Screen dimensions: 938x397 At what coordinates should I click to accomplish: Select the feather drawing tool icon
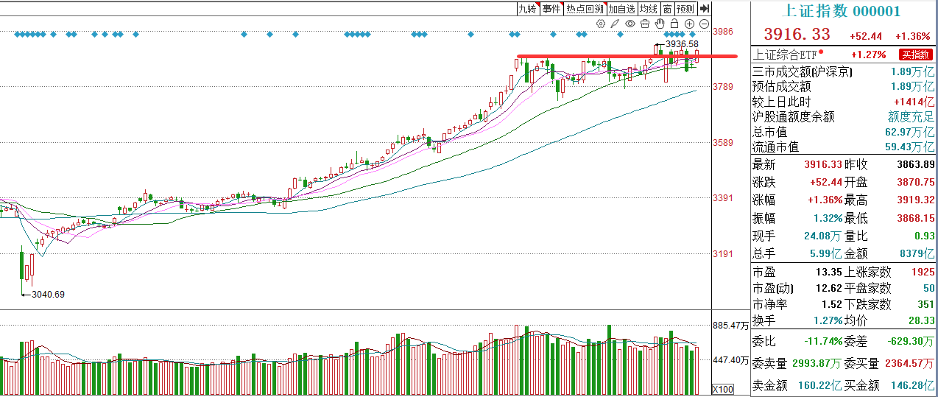[x=615, y=24]
